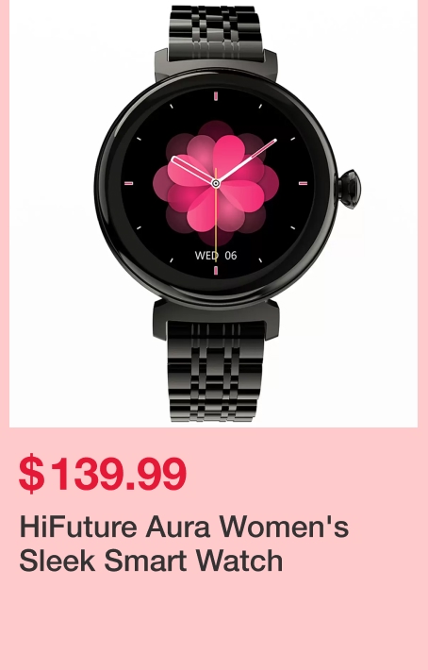Open the HiFuture Aura watch product image

pos(213,212)
